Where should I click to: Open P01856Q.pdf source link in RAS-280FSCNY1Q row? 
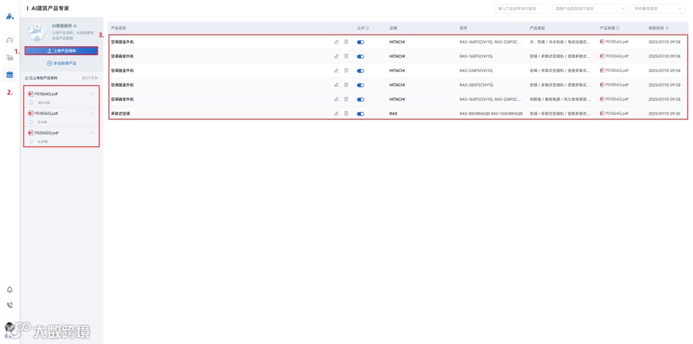click(x=614, y=85)
